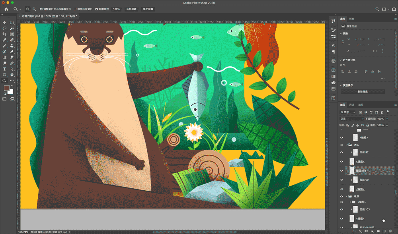Image resolution: width=398 pixels, height=234 pixels.
Task: Select the Lasso tool
Action: click(x=4, y=28)
